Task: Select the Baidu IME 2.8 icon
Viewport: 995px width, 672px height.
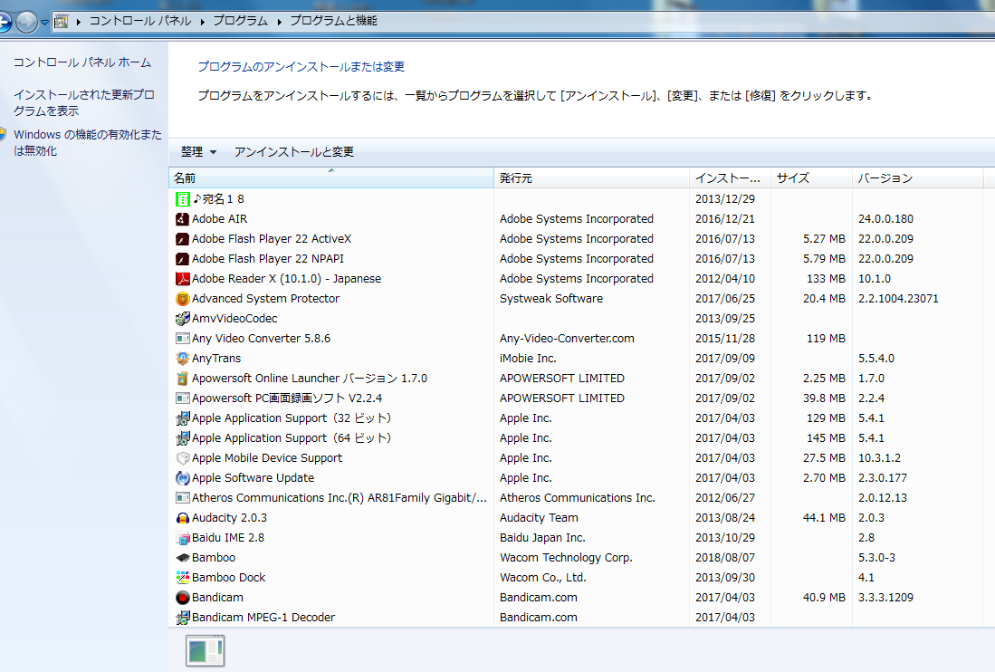Action: click(x=182, y=538)
